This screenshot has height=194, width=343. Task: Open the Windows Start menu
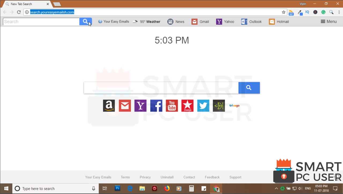coord(6,189)
